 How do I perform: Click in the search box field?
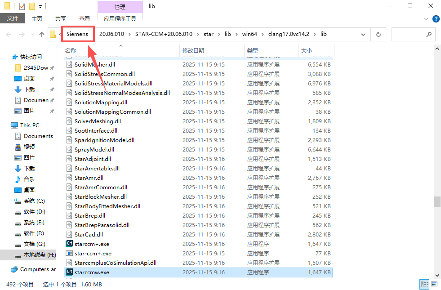[x=408, y=35]
